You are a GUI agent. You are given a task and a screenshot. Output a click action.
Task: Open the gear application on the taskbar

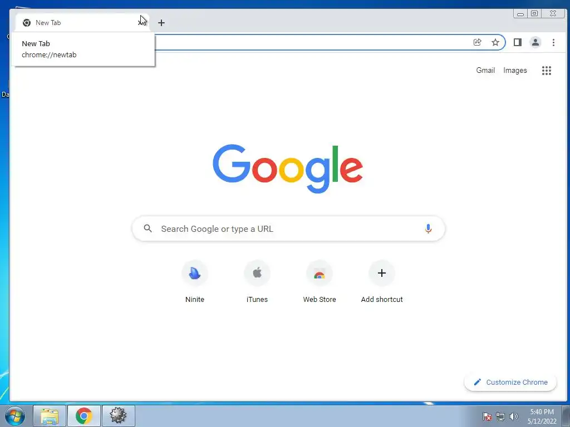click(x=119, y=416)
